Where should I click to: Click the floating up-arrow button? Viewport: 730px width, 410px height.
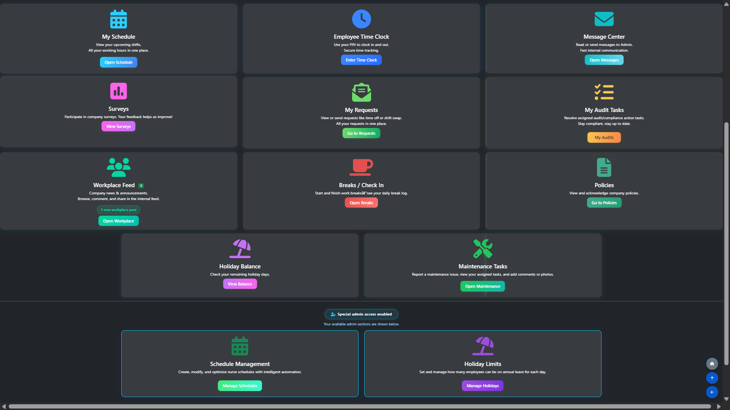coord(712,378)
